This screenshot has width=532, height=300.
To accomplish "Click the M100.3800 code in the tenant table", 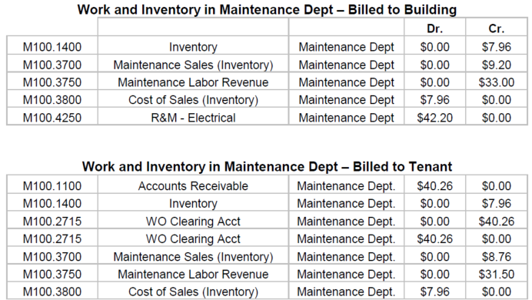I will 52,292.
